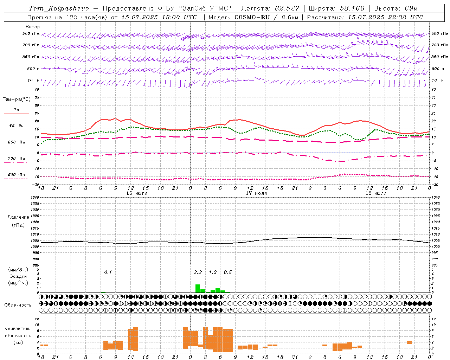Click the (мм/3ч.) precipitation unit label
The width and height of the screenshot is (450, 360).
[18, 270]
